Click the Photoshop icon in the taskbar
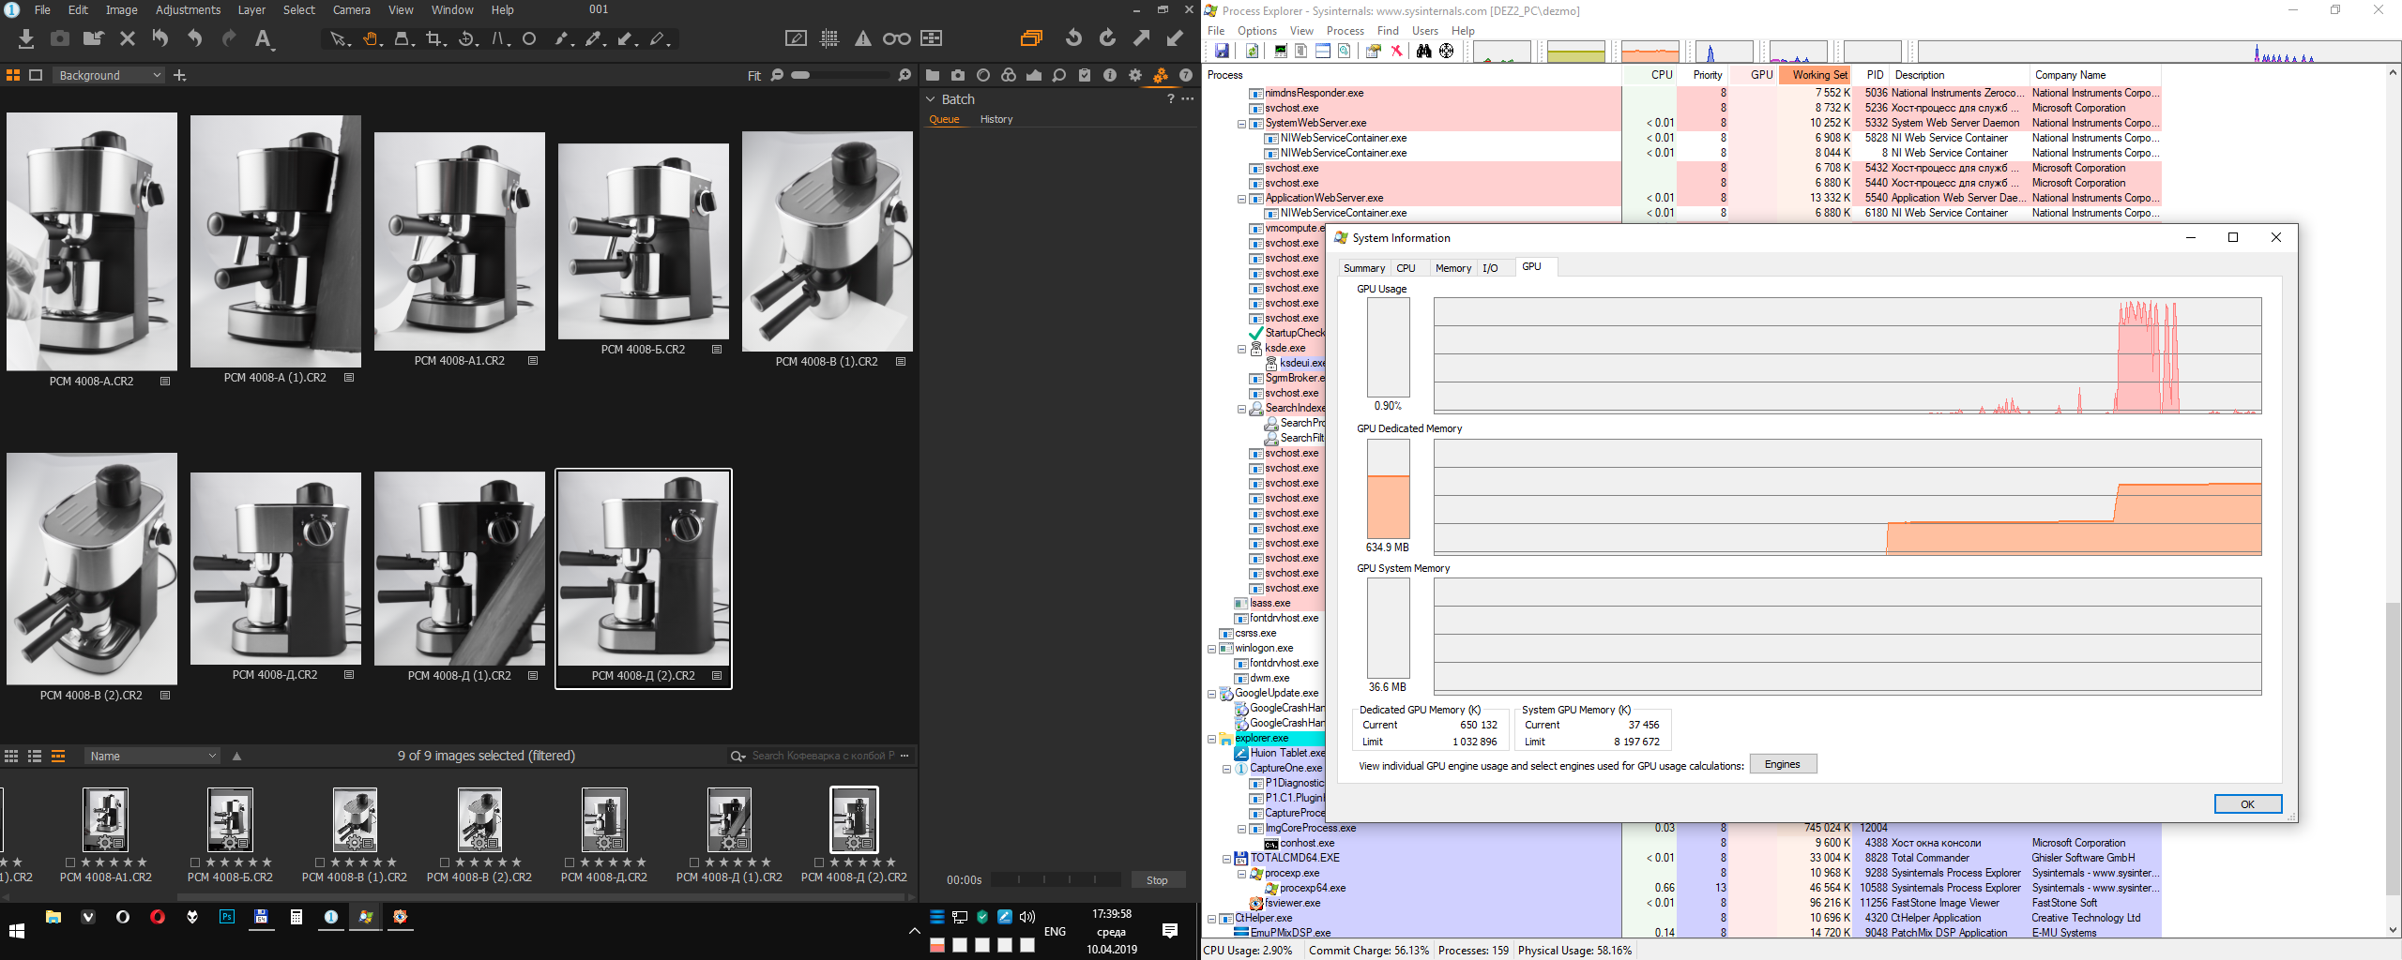2402x960 pixels. (x=227, y=917)
